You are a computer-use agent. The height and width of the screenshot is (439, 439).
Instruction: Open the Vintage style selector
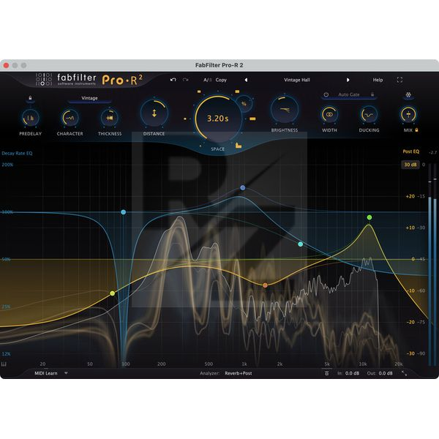pyautogui.click(x=89, y=98)
